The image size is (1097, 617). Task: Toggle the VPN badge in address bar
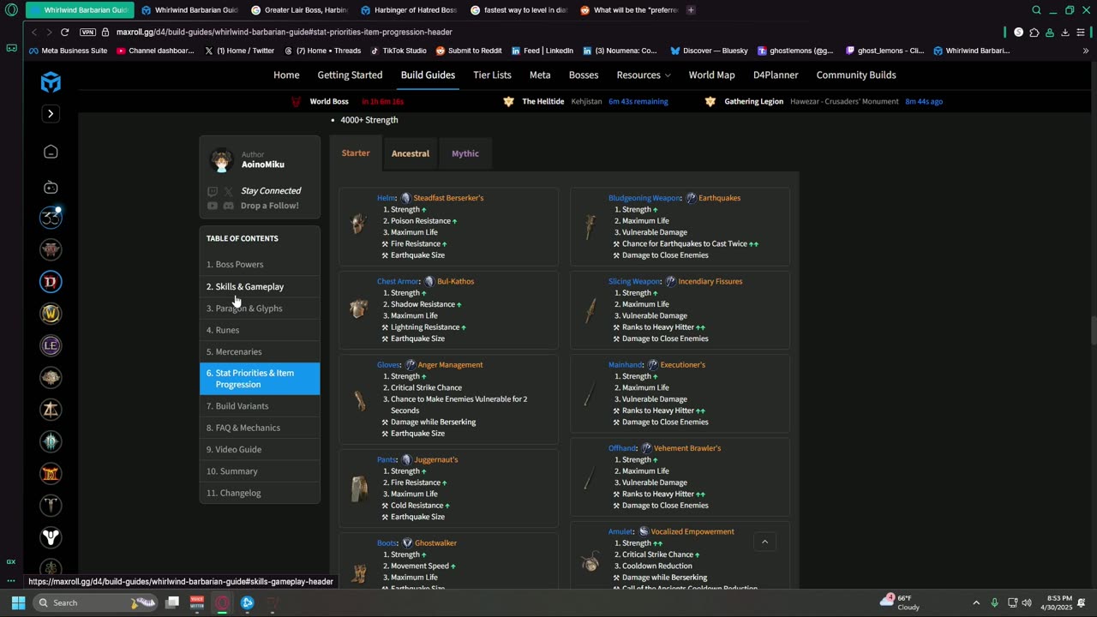[87, 32]
